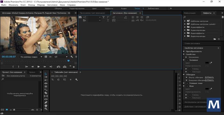Expand the Аудиоэффекты folder
This screenshot has height=115, width=224.
pos(185,27)
